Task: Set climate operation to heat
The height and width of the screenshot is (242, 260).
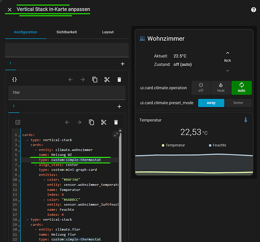Action: (x=221, y=88)
